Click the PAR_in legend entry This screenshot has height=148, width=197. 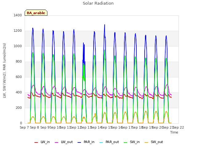pos(86,142)
